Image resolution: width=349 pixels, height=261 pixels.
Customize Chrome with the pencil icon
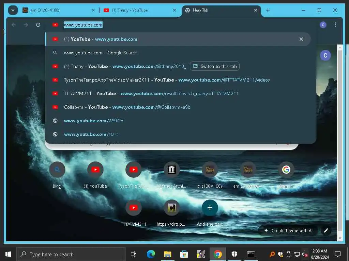coord(326,231)
